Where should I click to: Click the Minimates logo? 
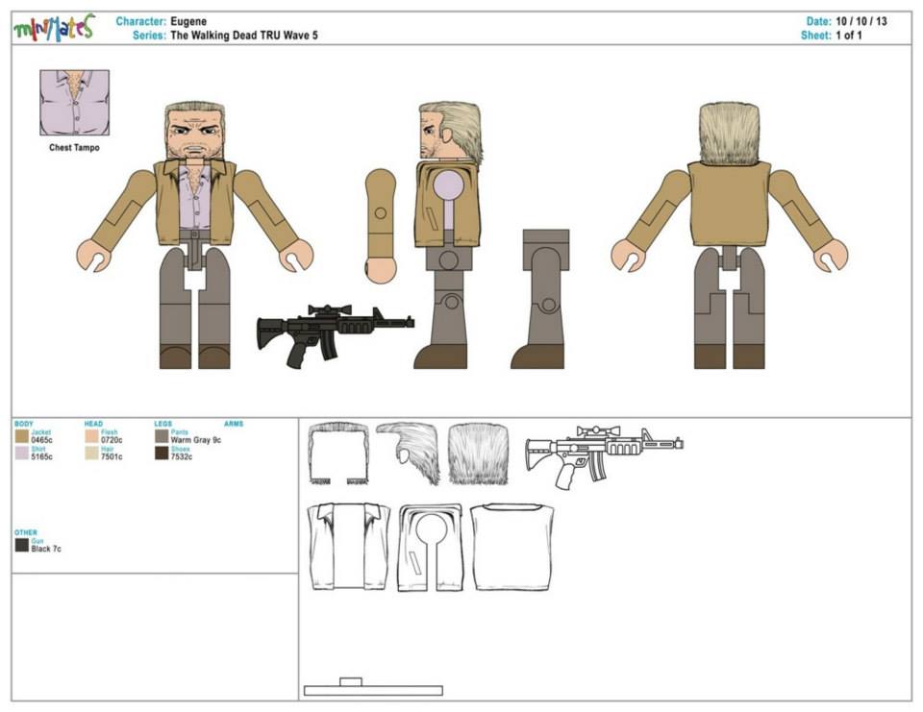[54, 27]
